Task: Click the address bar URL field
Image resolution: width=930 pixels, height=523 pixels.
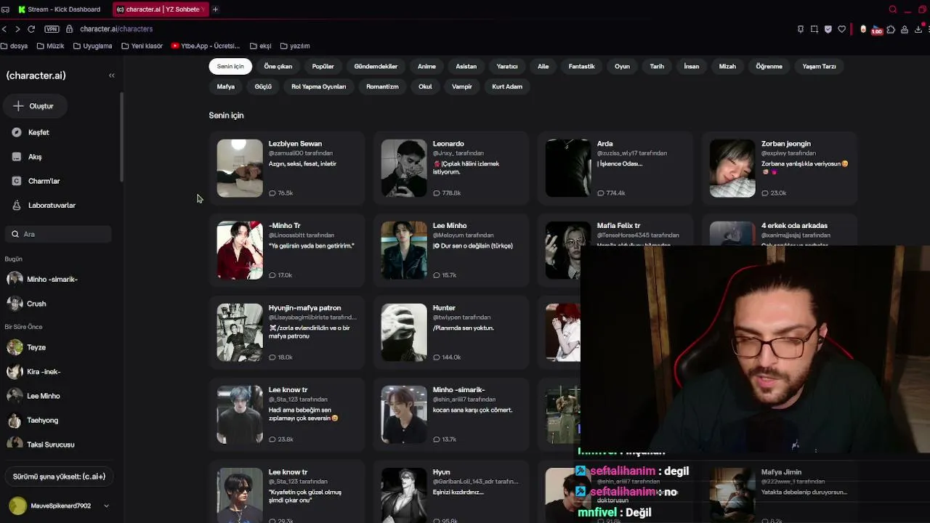Action: tap(116, 29)
